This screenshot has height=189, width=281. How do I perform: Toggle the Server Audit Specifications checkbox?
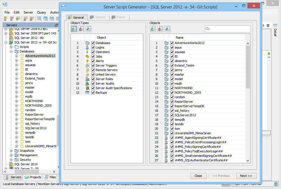[x=93, y=88]
